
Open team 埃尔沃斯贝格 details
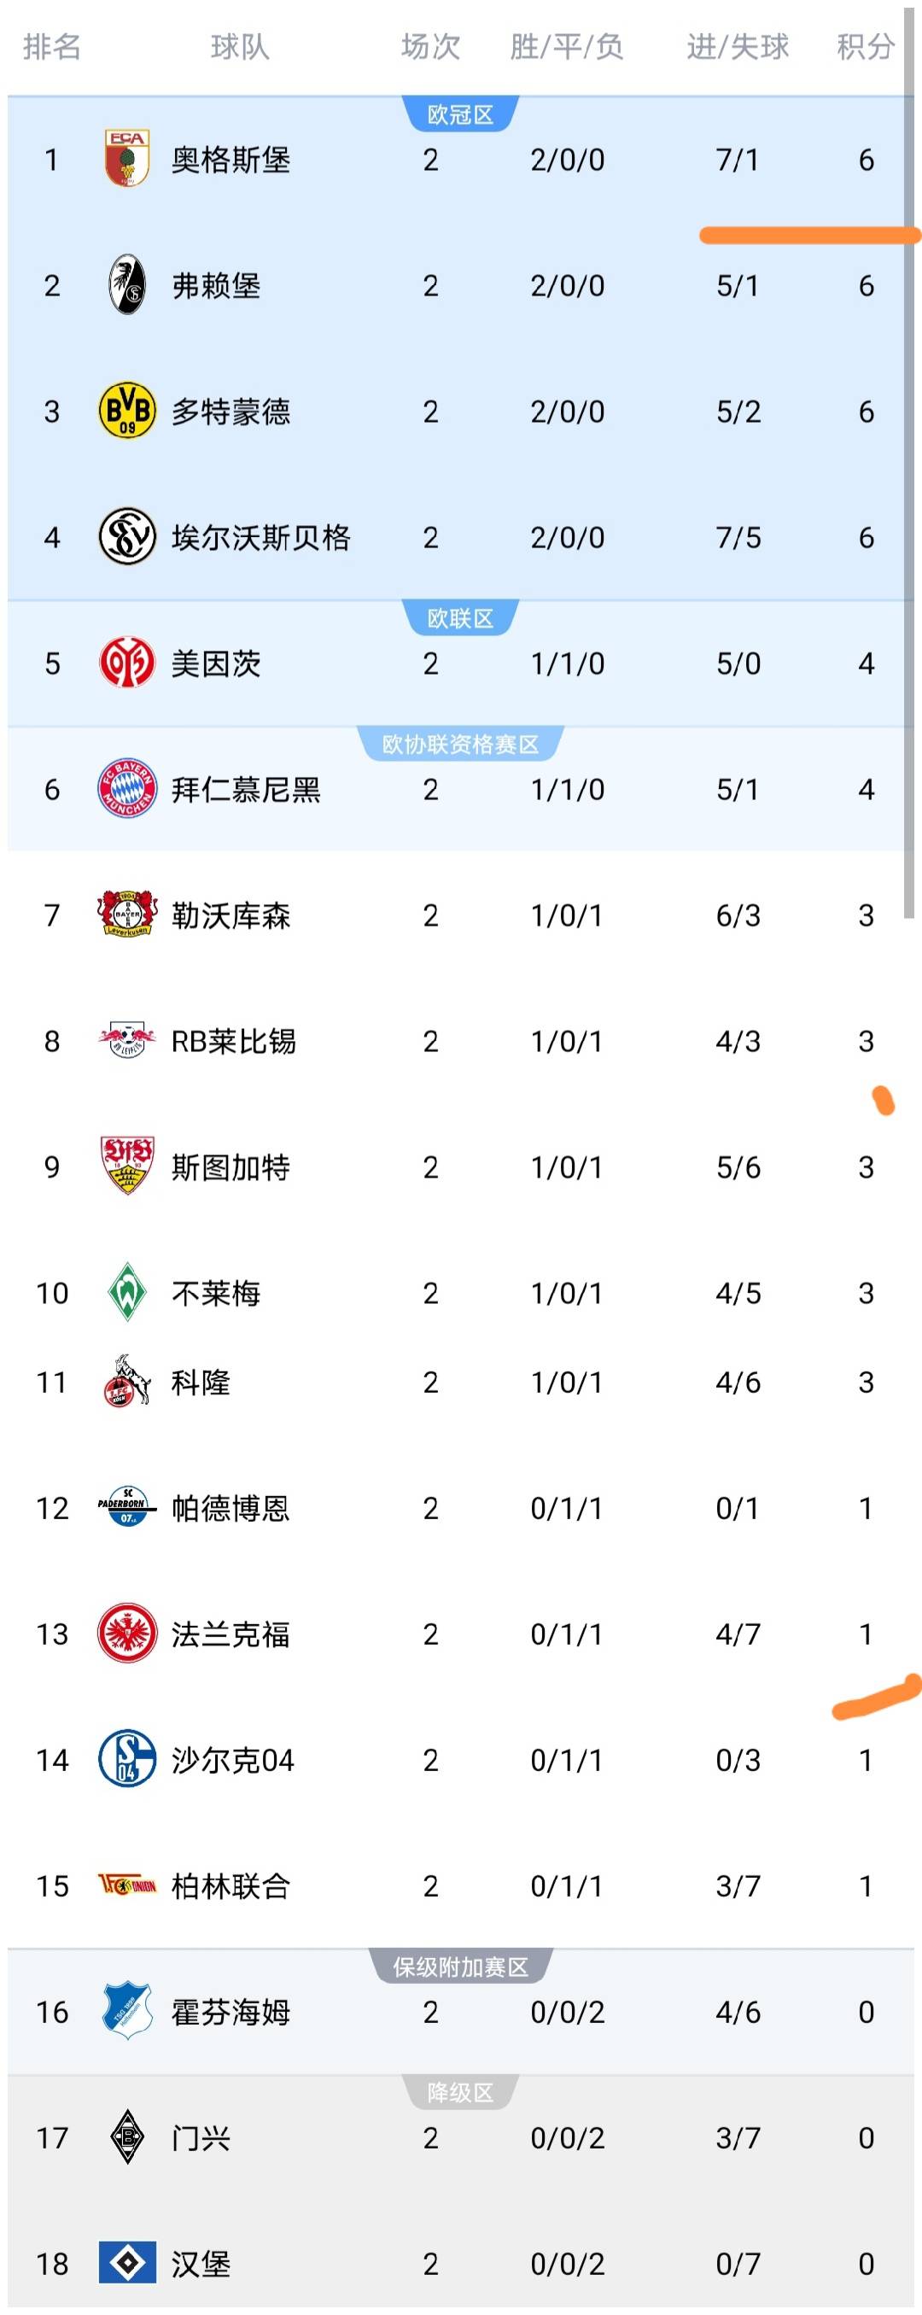[260, 537]
